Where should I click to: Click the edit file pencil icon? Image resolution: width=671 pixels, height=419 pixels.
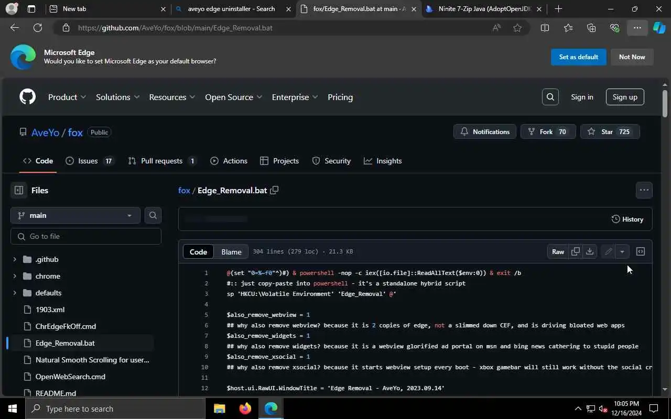point(608,251)
